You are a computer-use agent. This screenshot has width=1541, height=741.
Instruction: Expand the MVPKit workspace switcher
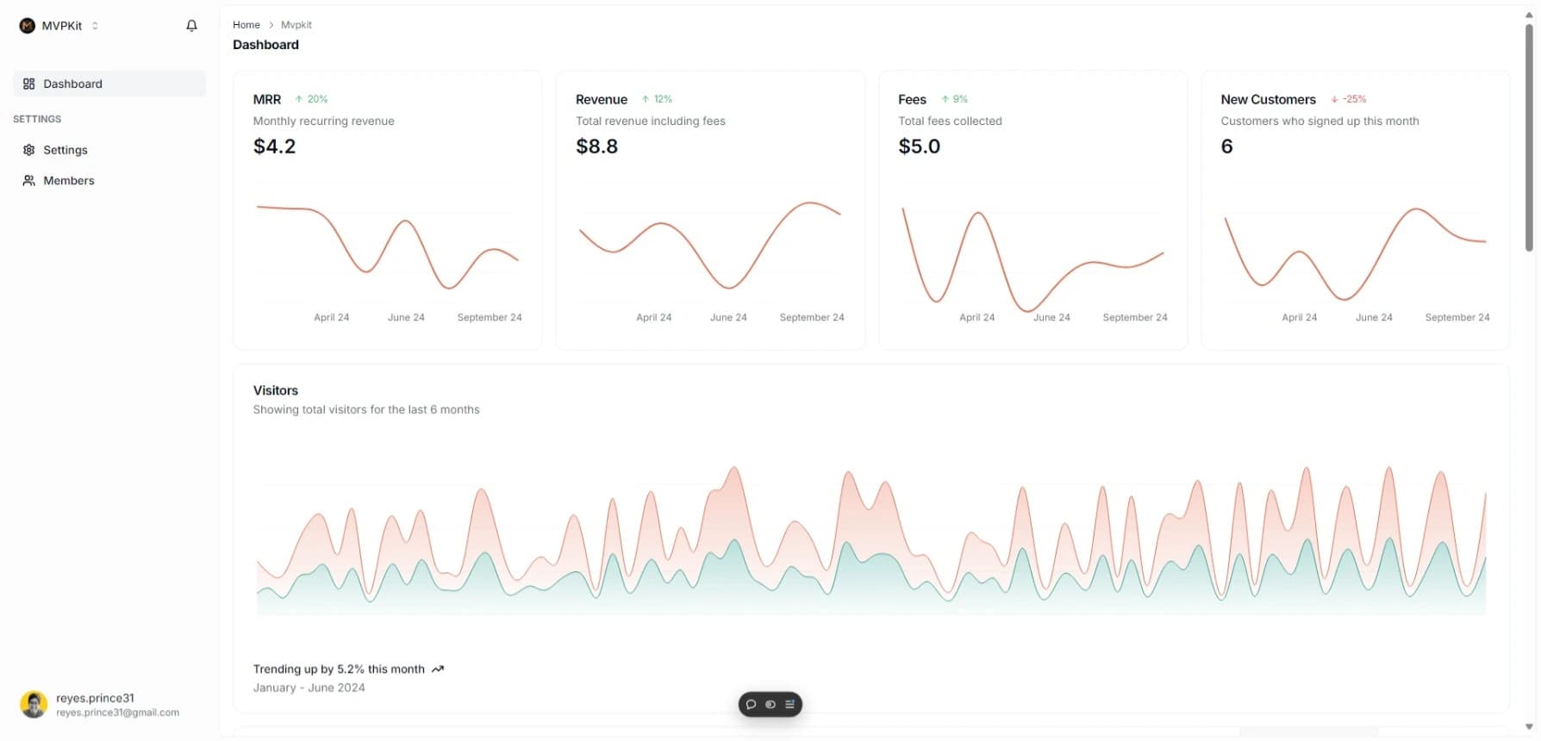click(95, 26)
